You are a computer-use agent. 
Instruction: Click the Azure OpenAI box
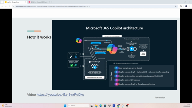point(143,54)
